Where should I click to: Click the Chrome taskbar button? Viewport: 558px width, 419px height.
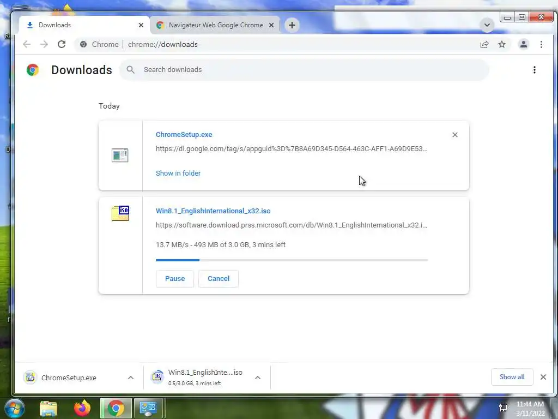[x=116, y=408]
